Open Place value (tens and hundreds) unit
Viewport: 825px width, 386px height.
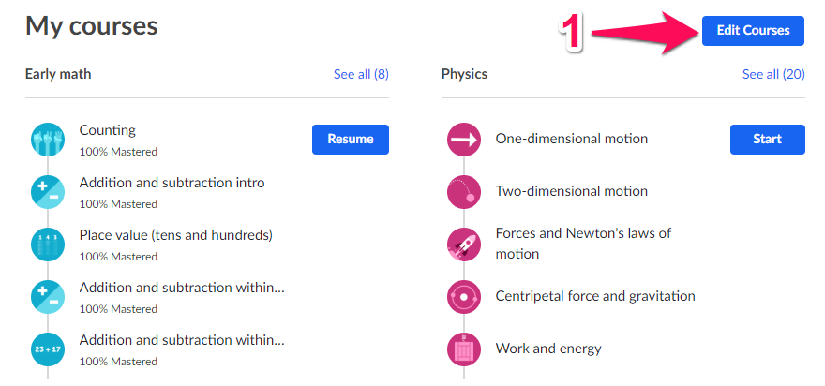coord(175,235)
